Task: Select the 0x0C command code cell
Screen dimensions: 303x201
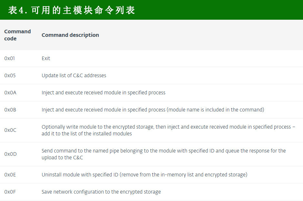Action: (10, 130)
